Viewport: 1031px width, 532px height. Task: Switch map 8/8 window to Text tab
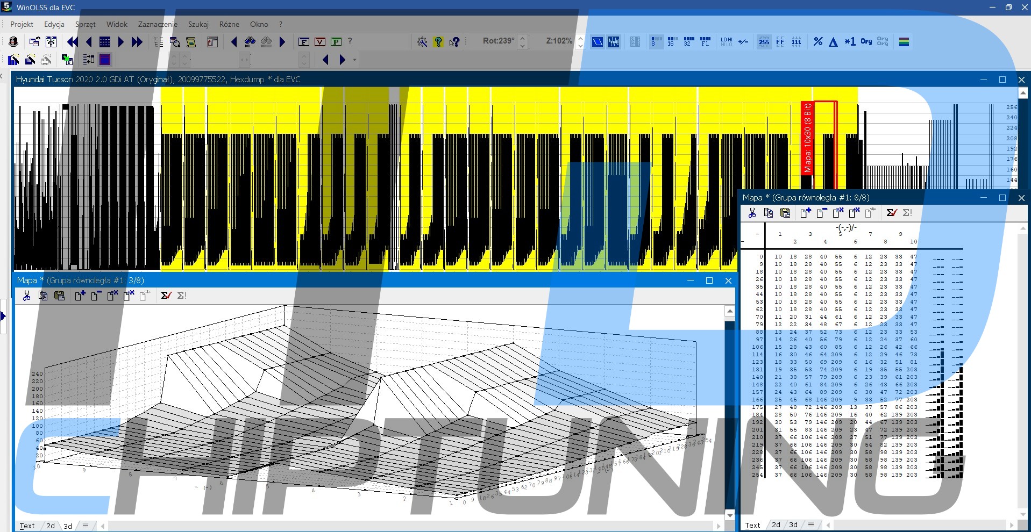coord(752,525)
